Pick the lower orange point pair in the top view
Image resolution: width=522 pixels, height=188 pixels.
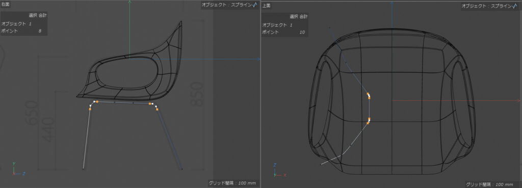pos(369,120)
